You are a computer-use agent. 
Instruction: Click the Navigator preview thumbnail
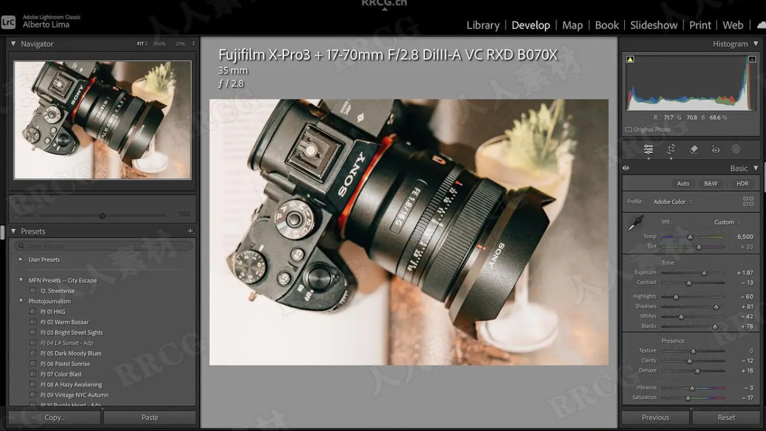(x=103, y=120)
